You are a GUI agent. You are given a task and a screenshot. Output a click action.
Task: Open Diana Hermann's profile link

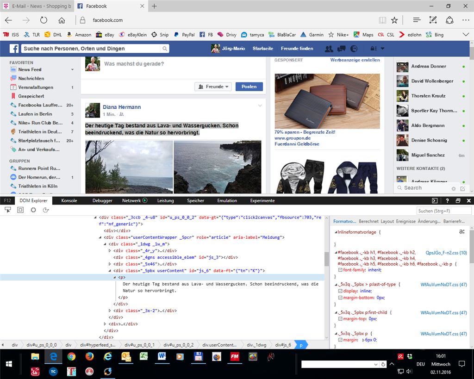[x=122, y=107]
